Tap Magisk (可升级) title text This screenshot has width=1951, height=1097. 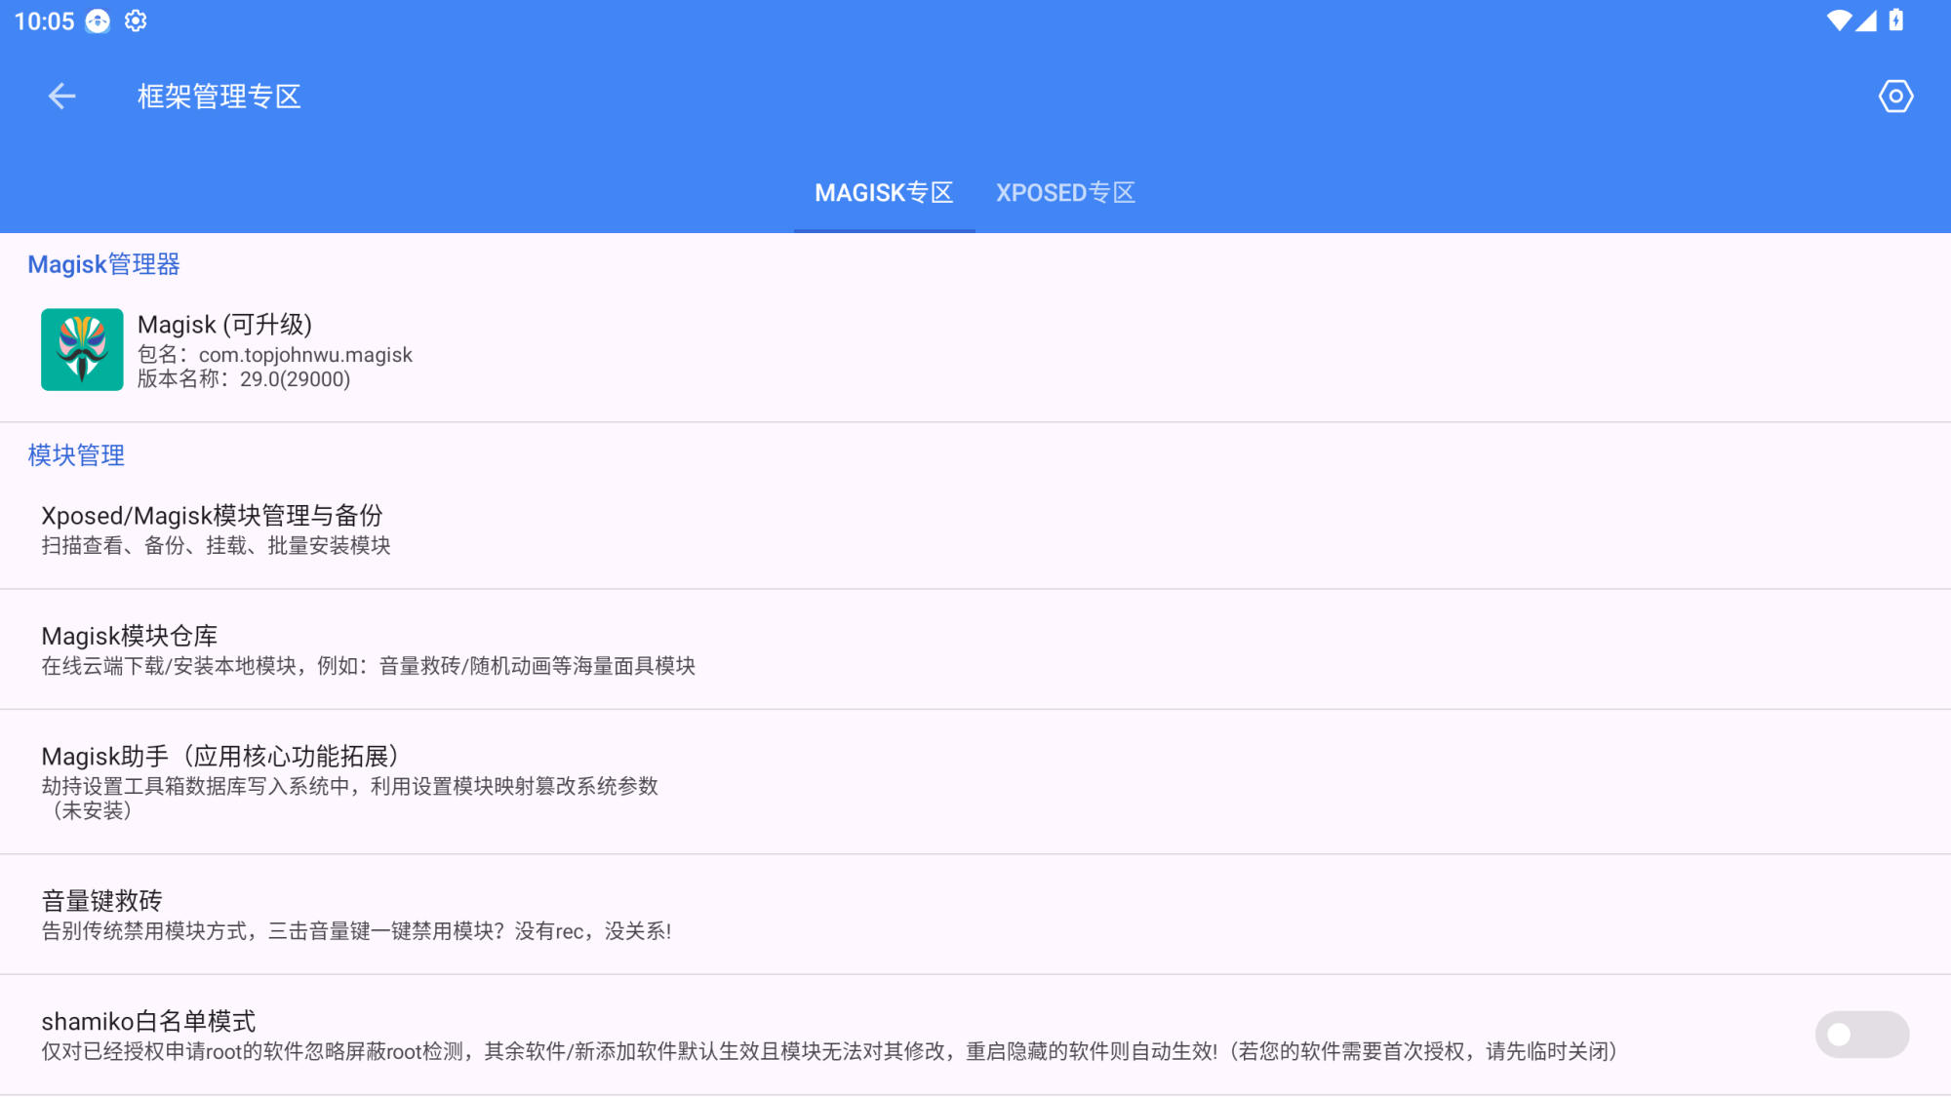pyautogui.click(x=225, y=325)
